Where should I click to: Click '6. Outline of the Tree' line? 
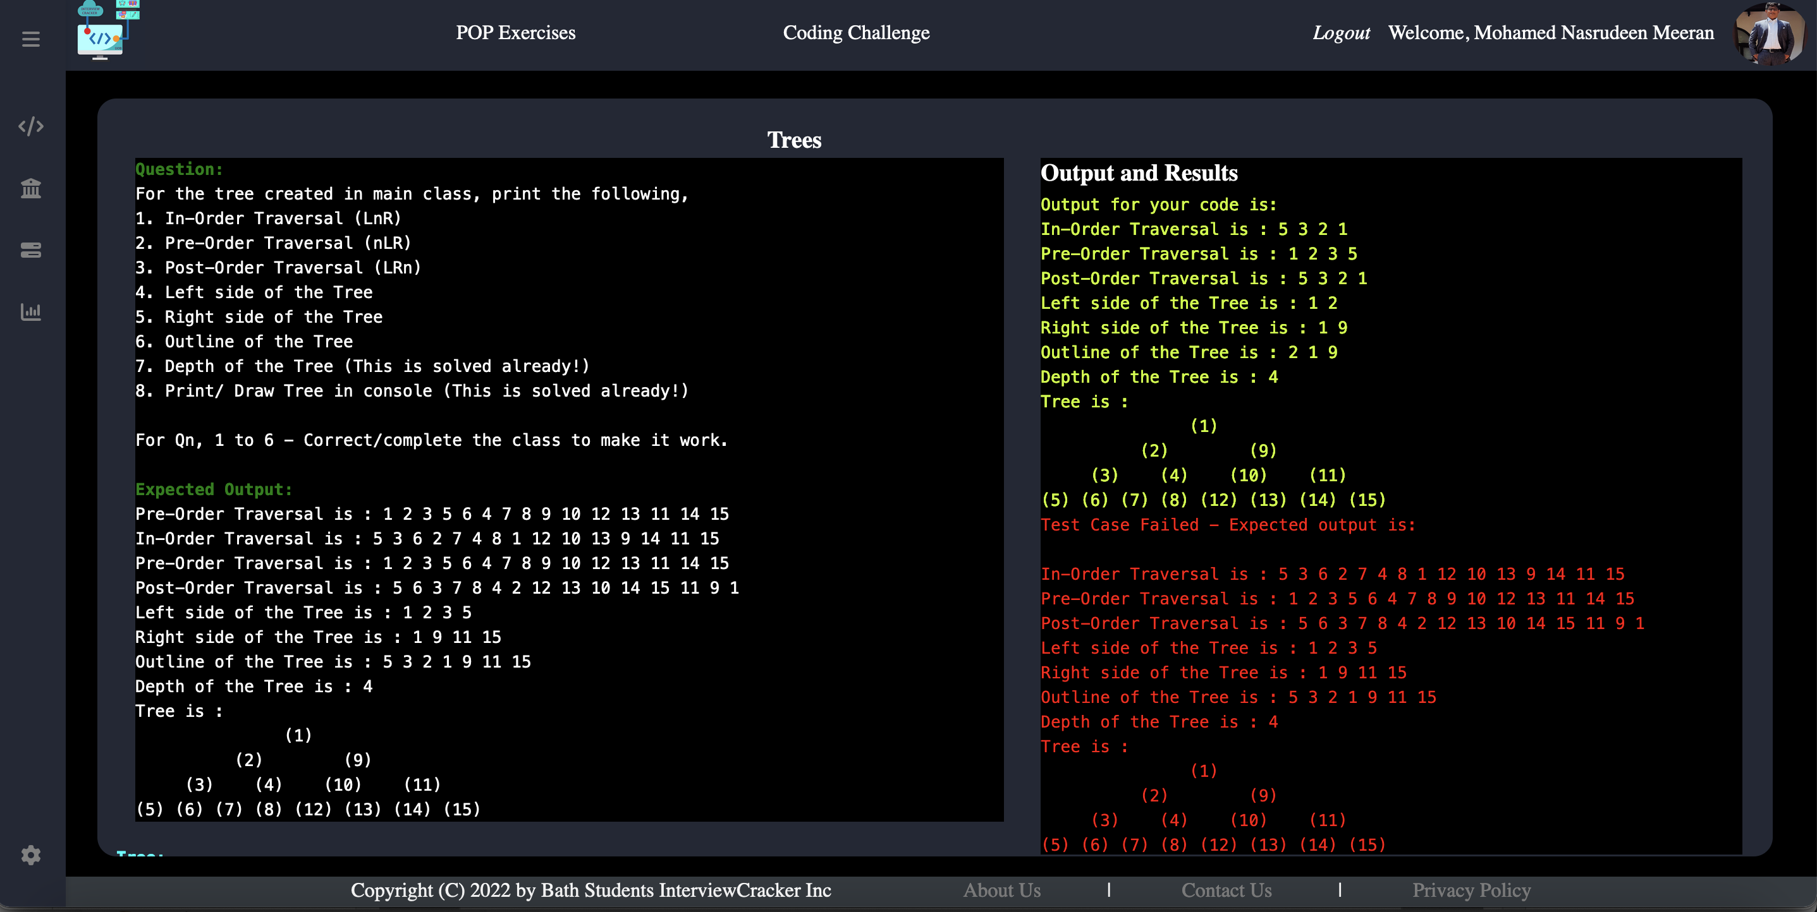(244, 342)
